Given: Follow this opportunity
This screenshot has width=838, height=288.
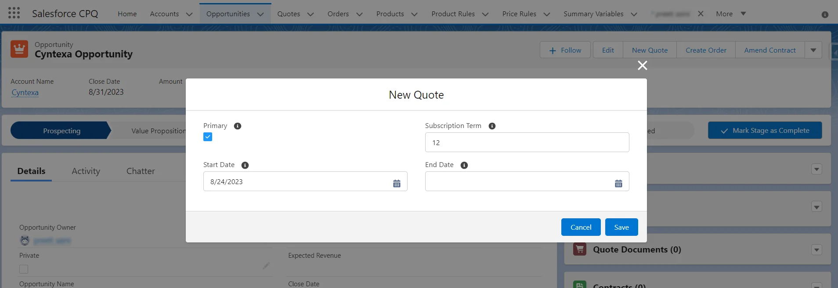Looking at the screenshot, I should coord(565,50).
